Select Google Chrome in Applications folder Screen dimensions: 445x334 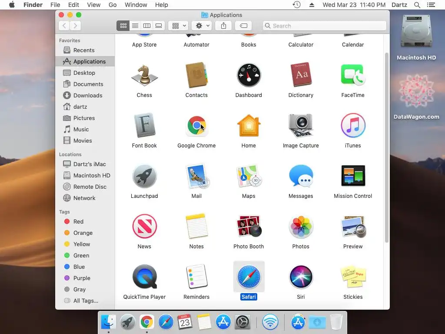tap(196, 125)
